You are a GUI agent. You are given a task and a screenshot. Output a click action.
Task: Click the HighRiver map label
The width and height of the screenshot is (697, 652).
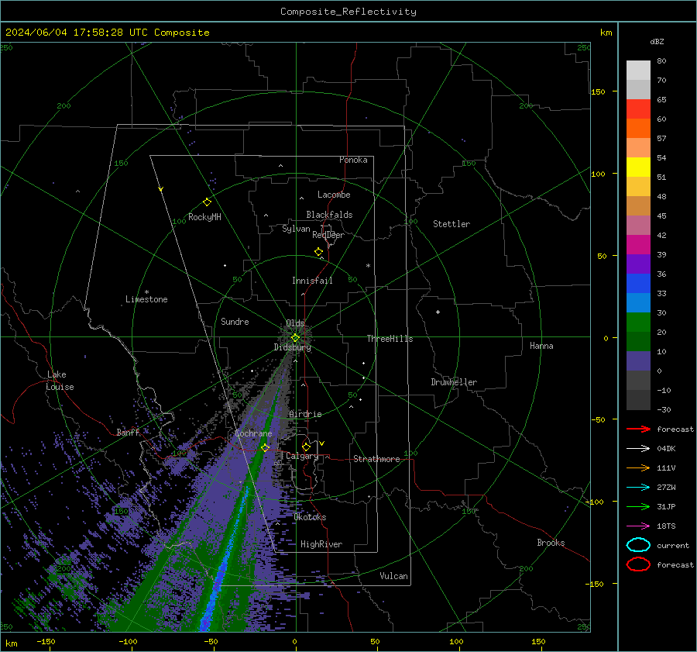tap(321, 544)
